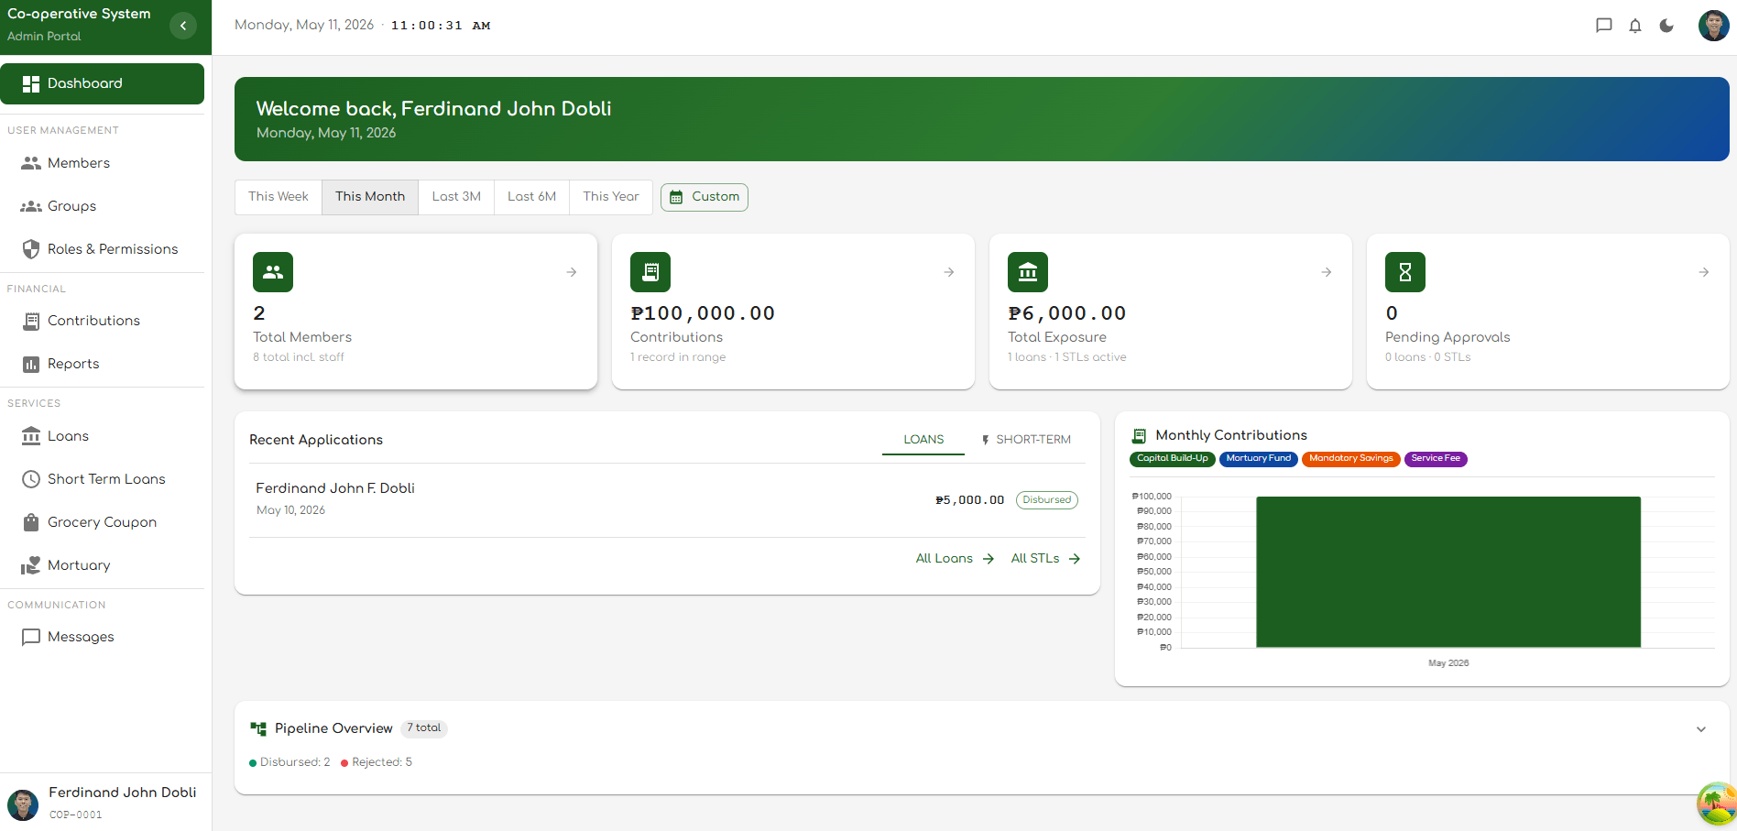The width and height of the screenshot is (1737, 831).
Task: Open Groups page
Action: [103, 206]
